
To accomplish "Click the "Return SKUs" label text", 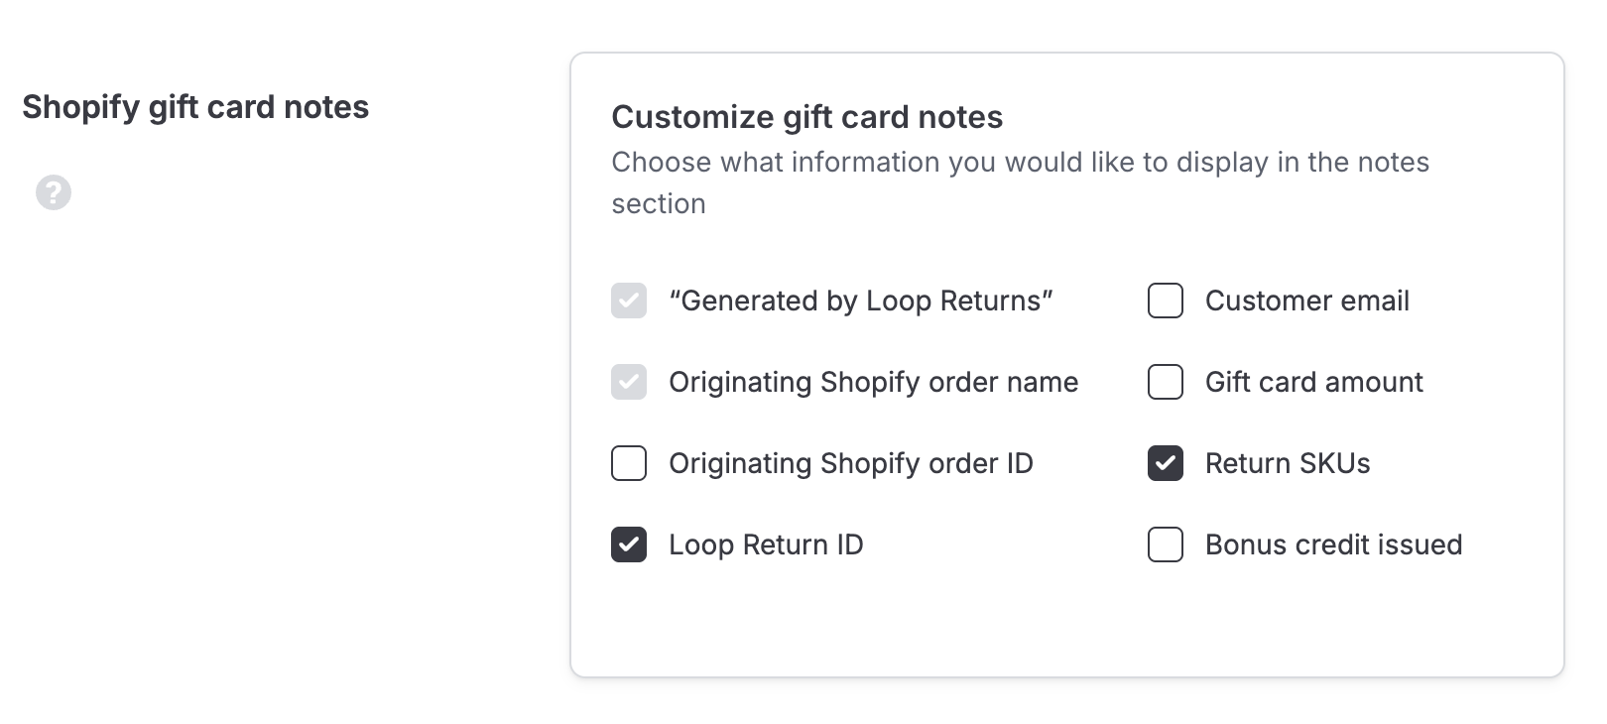I will [x=1288, y=463].
